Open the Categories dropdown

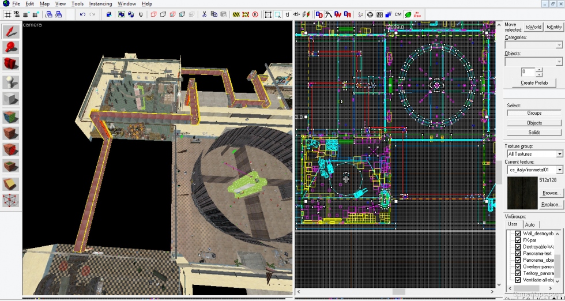click(534, 45)
